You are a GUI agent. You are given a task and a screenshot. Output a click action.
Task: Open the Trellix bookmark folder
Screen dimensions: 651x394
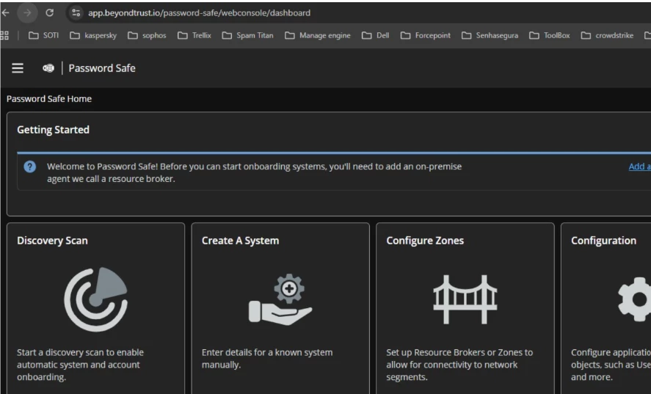[194, 35]
